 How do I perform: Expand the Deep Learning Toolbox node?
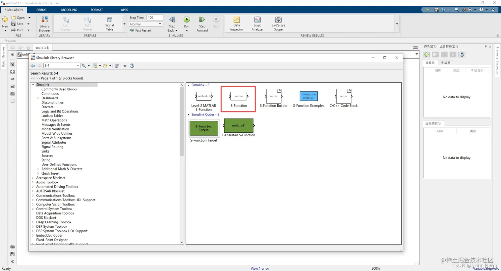point(33,222)
